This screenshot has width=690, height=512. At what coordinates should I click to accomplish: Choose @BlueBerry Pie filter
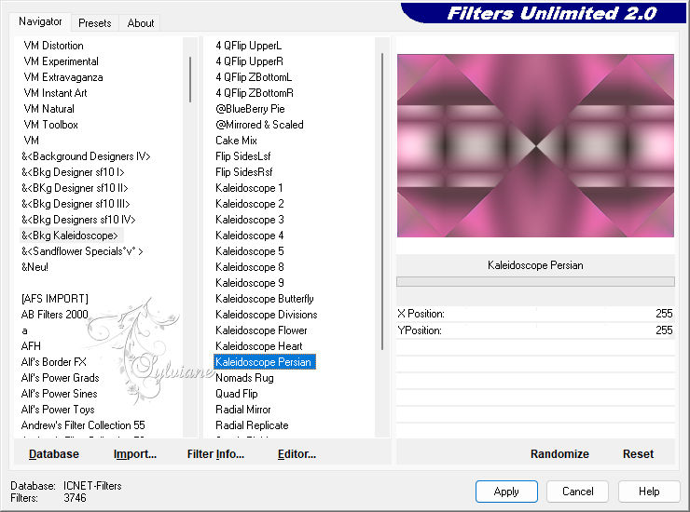(x=250, y=109)
